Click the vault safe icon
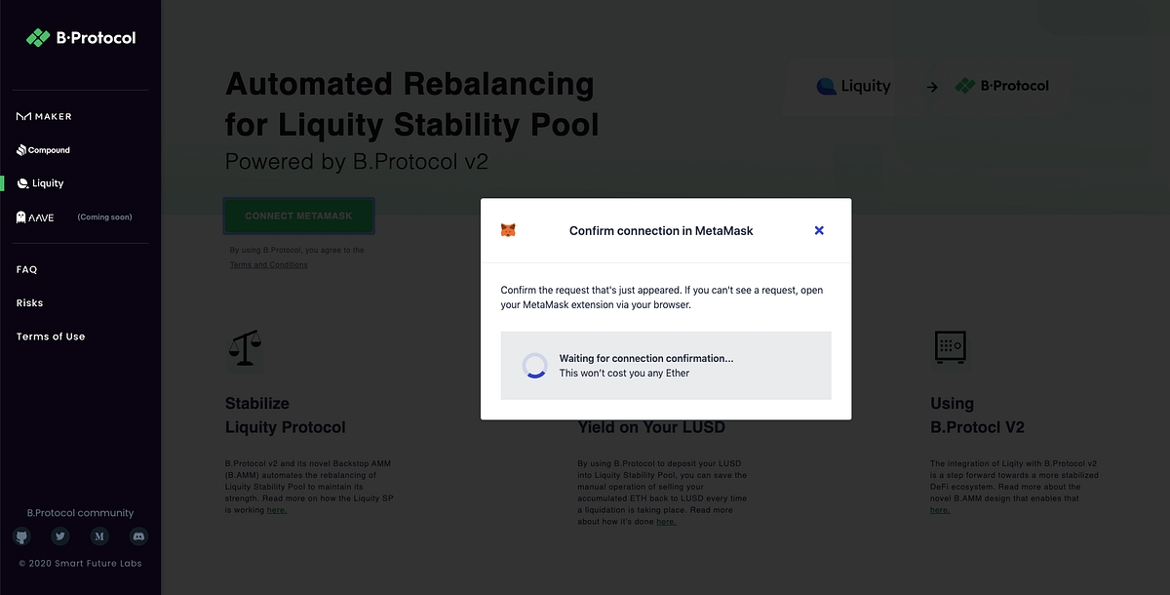This screenshot has width=1170, height=595. (949, 345)
